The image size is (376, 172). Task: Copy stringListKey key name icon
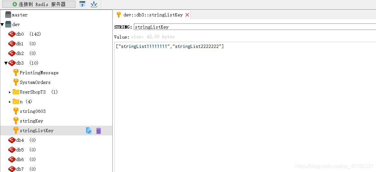(x=89, y=131)
